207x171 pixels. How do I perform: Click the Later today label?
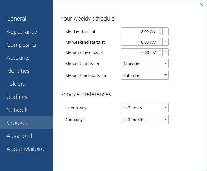[76, 108]
